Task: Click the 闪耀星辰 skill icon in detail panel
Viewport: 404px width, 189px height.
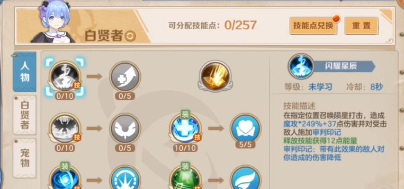Action: (301, 66)
